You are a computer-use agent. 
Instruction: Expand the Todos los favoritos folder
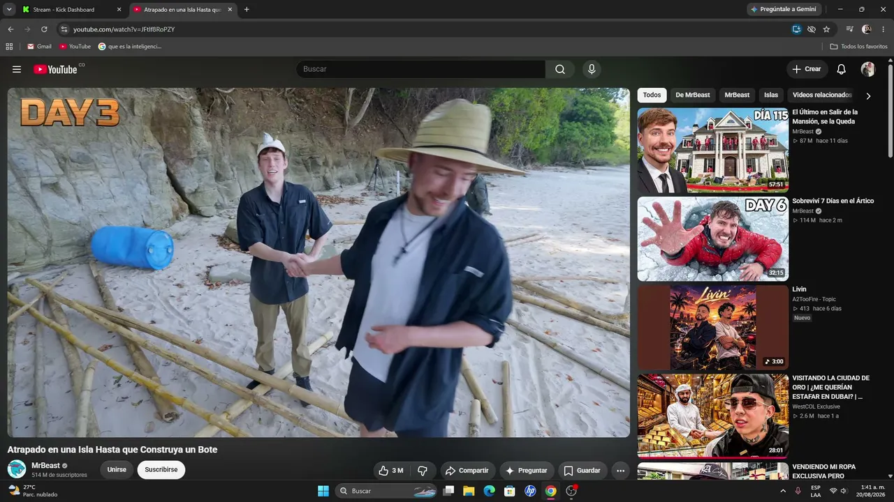tap(858, 47)
